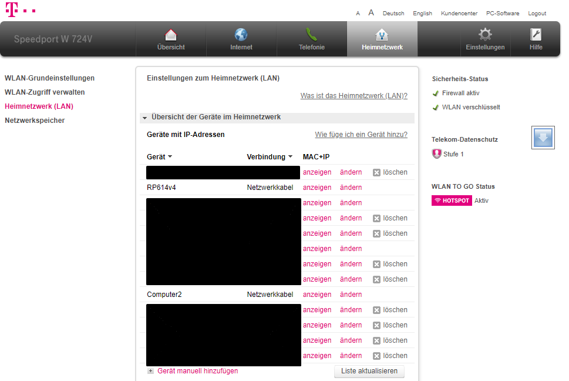The height and width of the screenshot is (381, 569).
Task: Click the device name 'Computer2'
Action: tap(164, 295)
